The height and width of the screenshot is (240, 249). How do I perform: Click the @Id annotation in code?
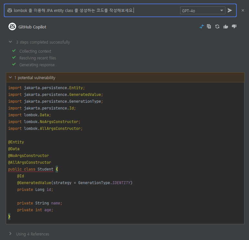click(x=20, y=176)
